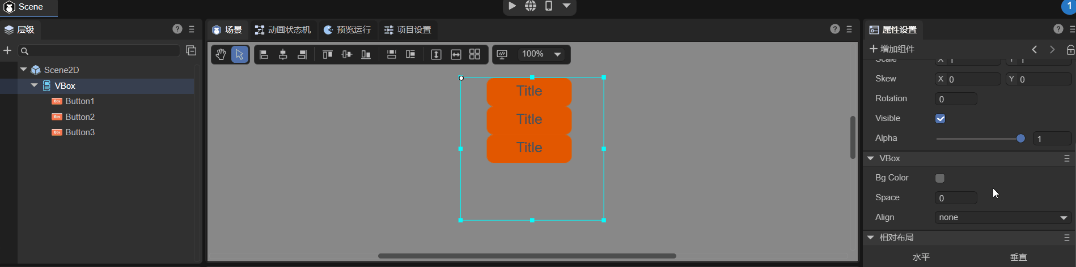Open the Align dropdown

coord(1002,218)
